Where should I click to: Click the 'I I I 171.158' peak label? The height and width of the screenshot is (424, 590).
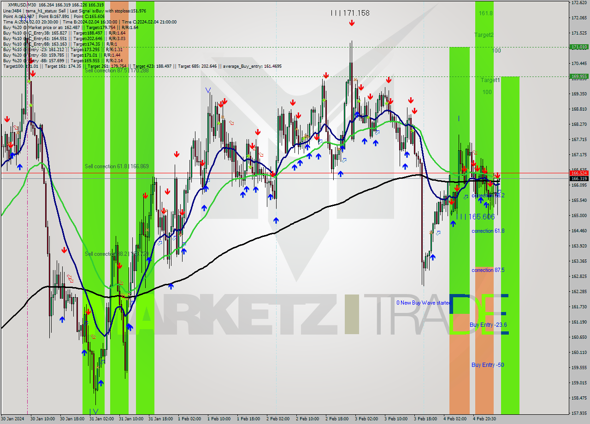click(350, 13)
